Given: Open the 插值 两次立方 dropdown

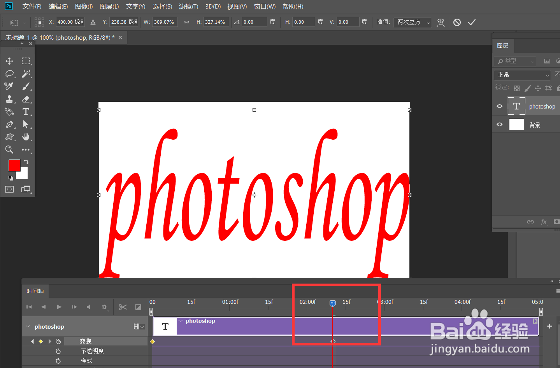Looking at the screenshot, I should pyautogui.click(x=413, y=22).
